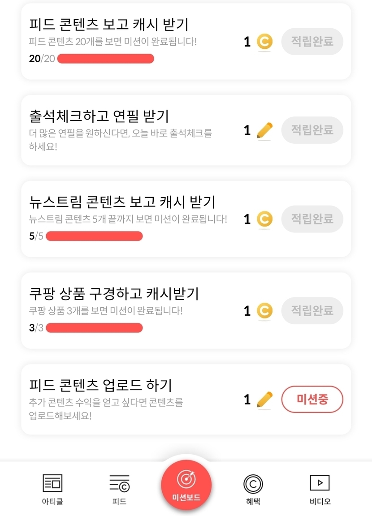The image size is (372, 516).
Task: Tap the red 미션보드 target icon
Action: (186, 480)
